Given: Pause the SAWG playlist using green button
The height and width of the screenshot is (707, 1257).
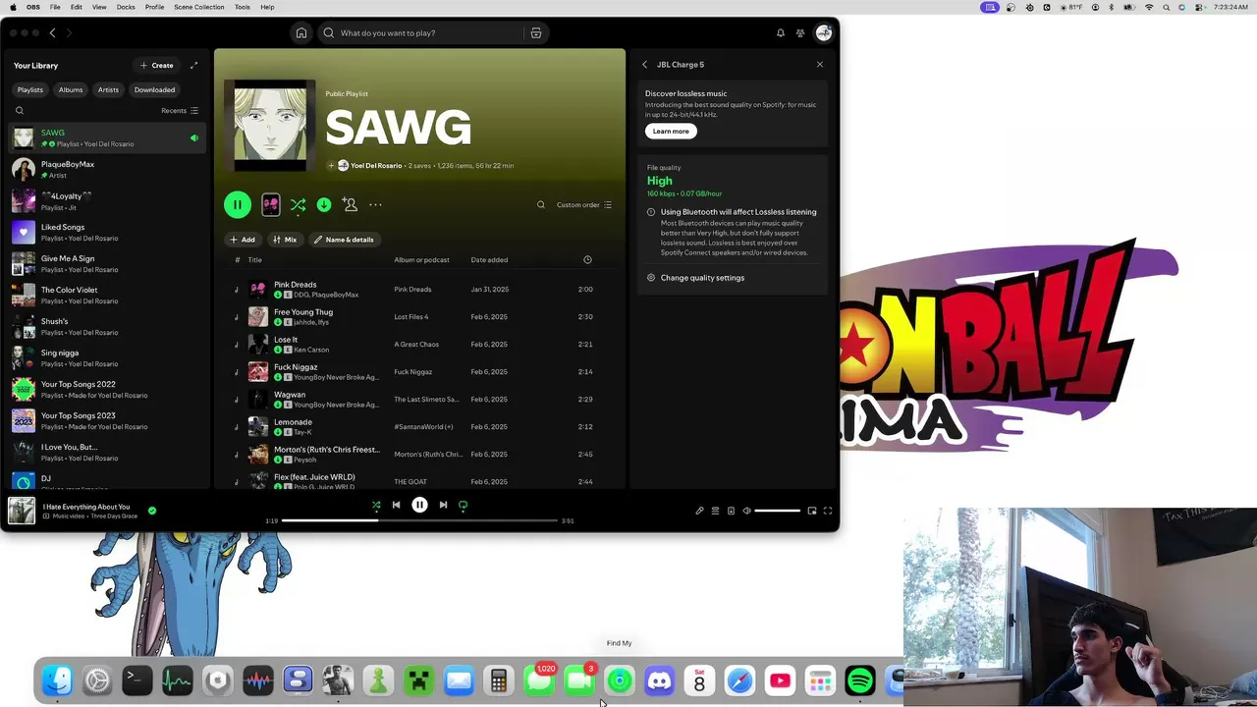Looking at the screenshot, I should (x=237, y=204).
